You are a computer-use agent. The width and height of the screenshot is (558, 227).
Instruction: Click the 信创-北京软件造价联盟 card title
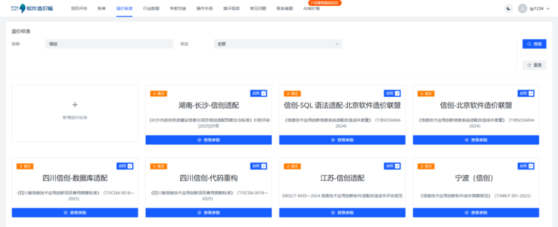click(x=476, y=105)
